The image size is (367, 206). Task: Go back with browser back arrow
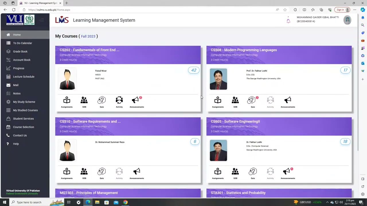5,10
